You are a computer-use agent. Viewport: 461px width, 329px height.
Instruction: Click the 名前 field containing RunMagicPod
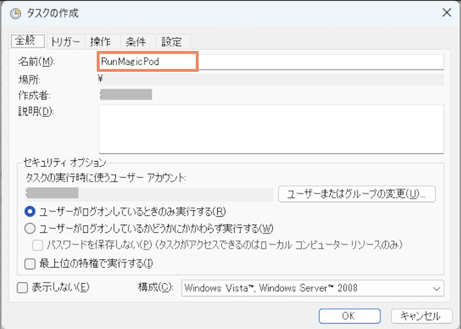271,62
